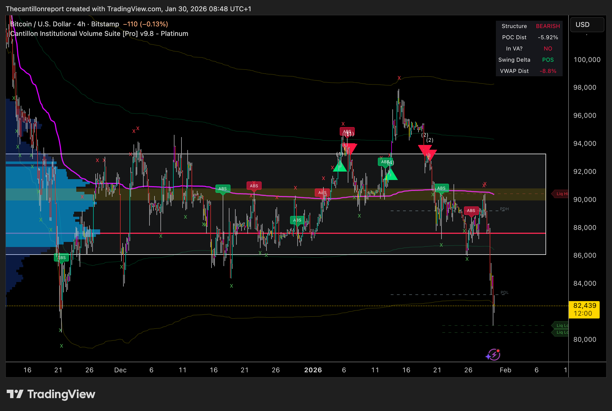This screenshot has height=411, width=612.
Task: Click the BEARISH structure value in table
Action: tap(547, 26)
